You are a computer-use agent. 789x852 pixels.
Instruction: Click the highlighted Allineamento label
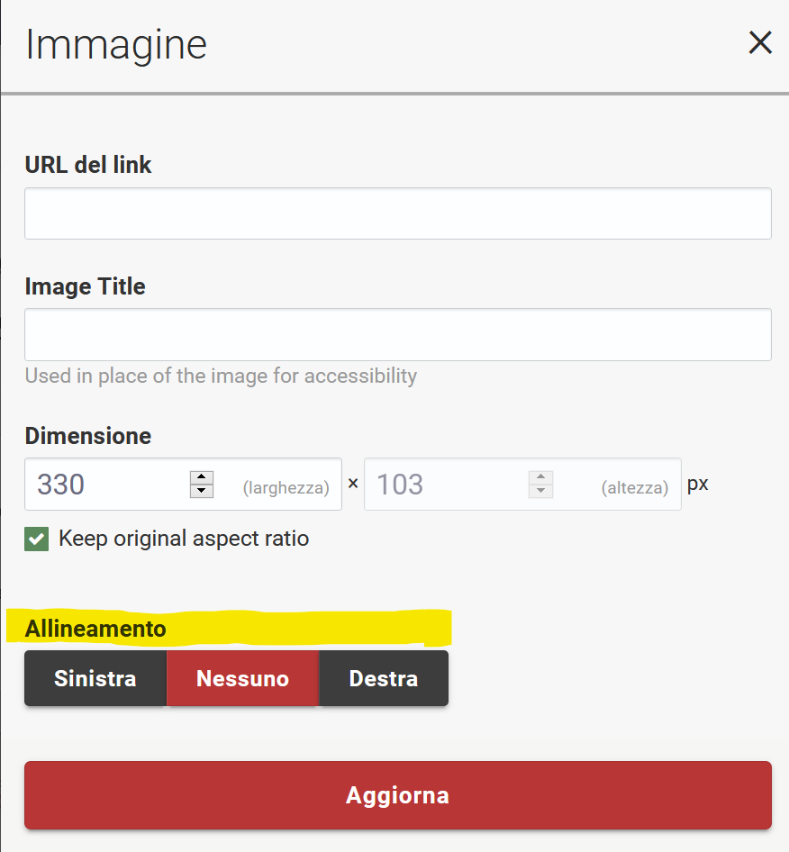click(x=95, y=629)
